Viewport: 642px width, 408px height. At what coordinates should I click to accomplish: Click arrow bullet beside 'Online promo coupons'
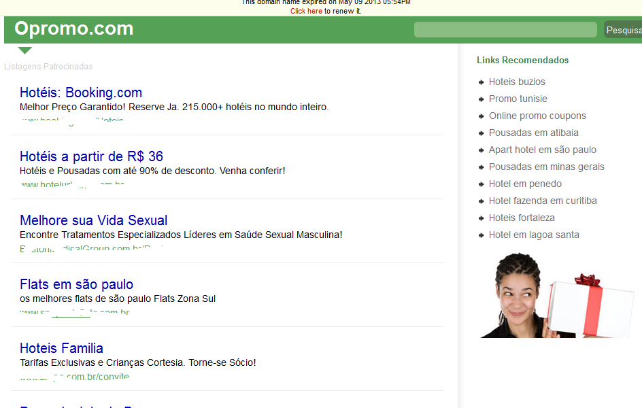pos(481,116)
